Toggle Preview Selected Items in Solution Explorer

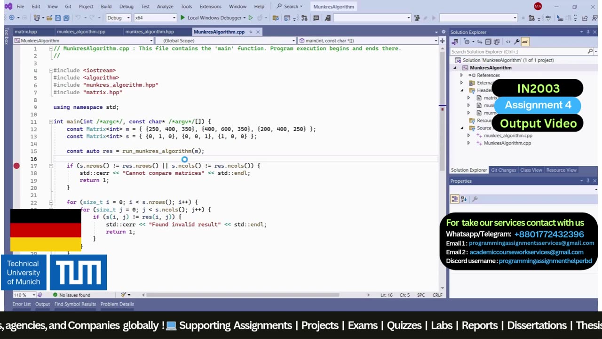pos(525,41)
